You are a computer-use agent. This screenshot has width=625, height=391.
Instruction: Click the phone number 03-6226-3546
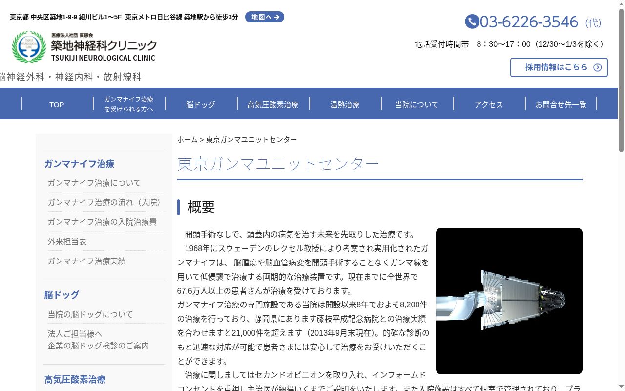click(x=529, y=22)
